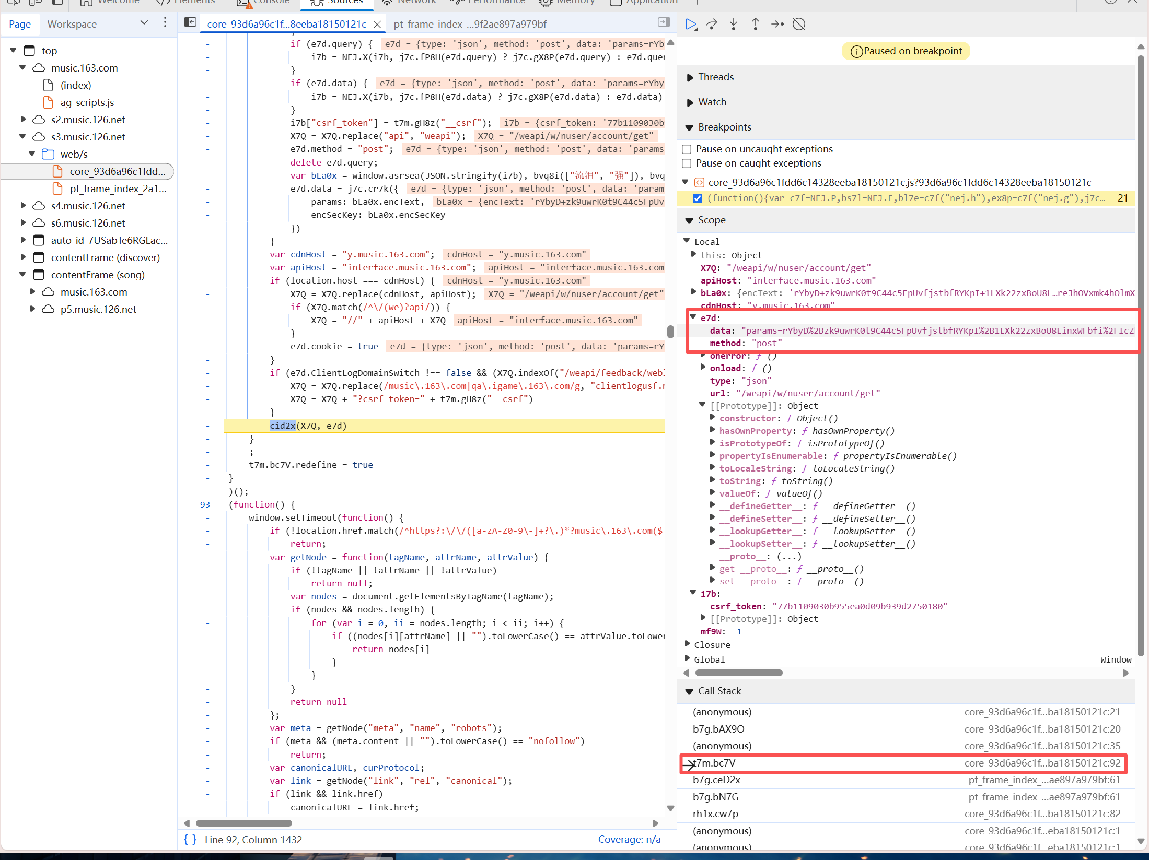This screenshot has height=860, width=1149.
Task: Click the Step arrow-dot icon
Action: [777, 24]
